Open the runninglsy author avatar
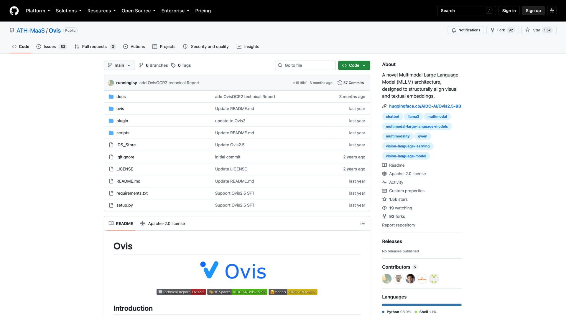Image resolution: width=566 pixels, height=318 pixels. pyautogui.click(x=111, y=83)
